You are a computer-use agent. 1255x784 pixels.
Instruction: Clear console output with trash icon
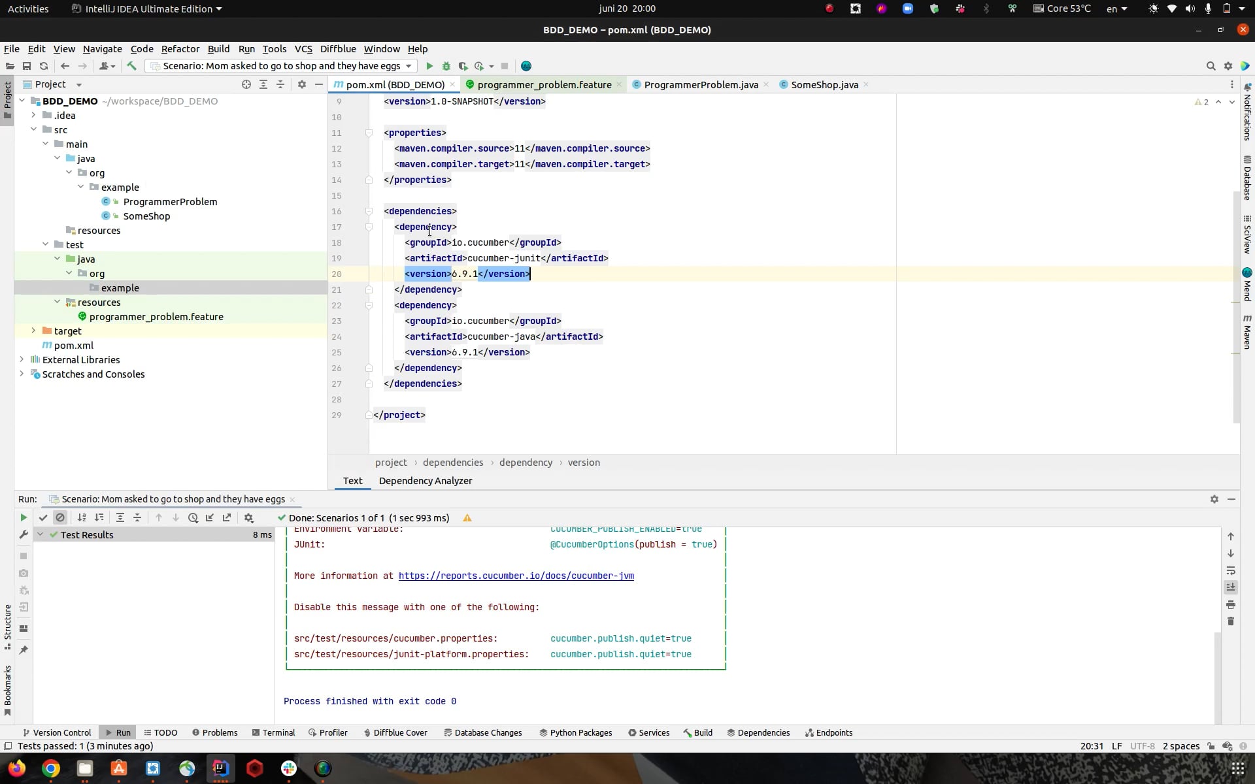tap(1231, 621)
